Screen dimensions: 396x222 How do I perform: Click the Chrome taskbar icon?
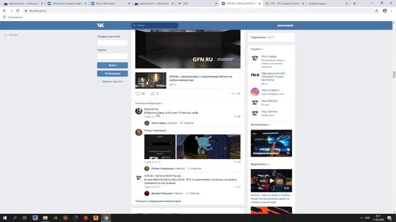[x=106, y=218]
